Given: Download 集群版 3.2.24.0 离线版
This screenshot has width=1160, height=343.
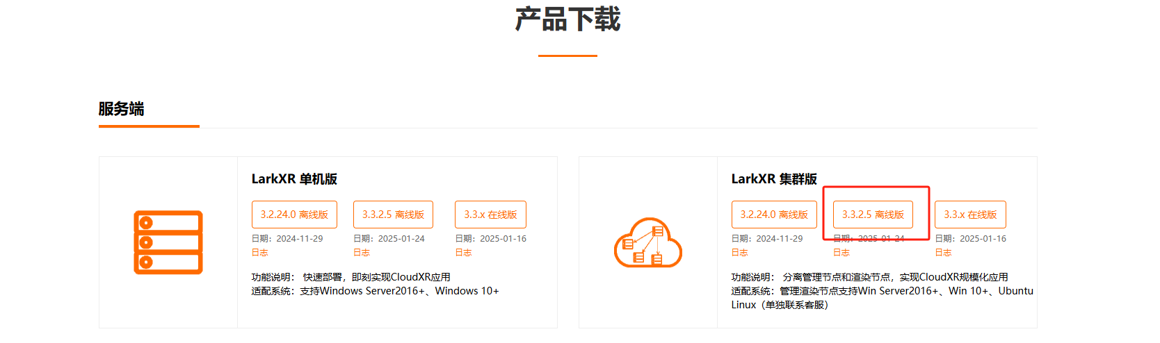Looking at the screenshot, I should 774,215.
